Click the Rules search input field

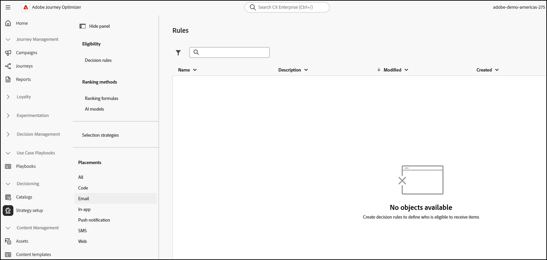click(x=230, y=52)
